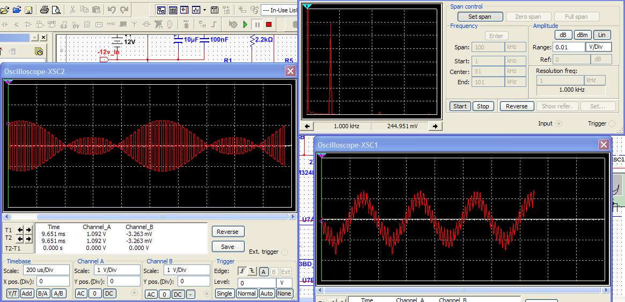Click the Paste clipboard icon

[96, 10]
